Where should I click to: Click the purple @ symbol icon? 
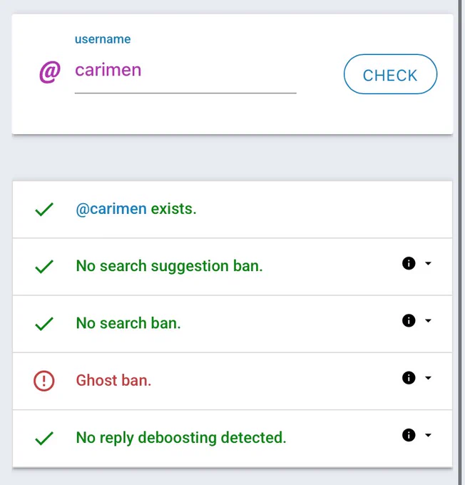pyautogui.click(x=50, y=72)
